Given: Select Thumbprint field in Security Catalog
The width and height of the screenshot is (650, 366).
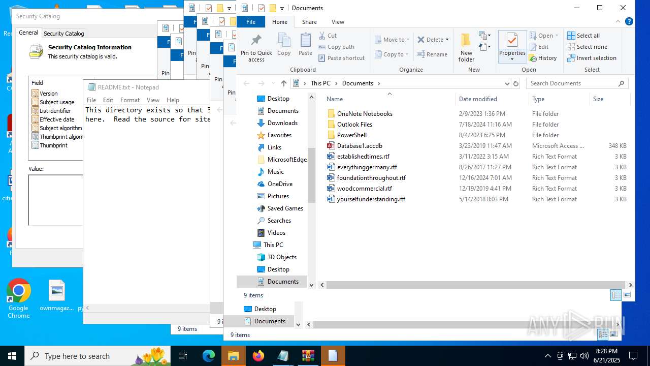Looking at the screenshot, I should coord(53,145).
